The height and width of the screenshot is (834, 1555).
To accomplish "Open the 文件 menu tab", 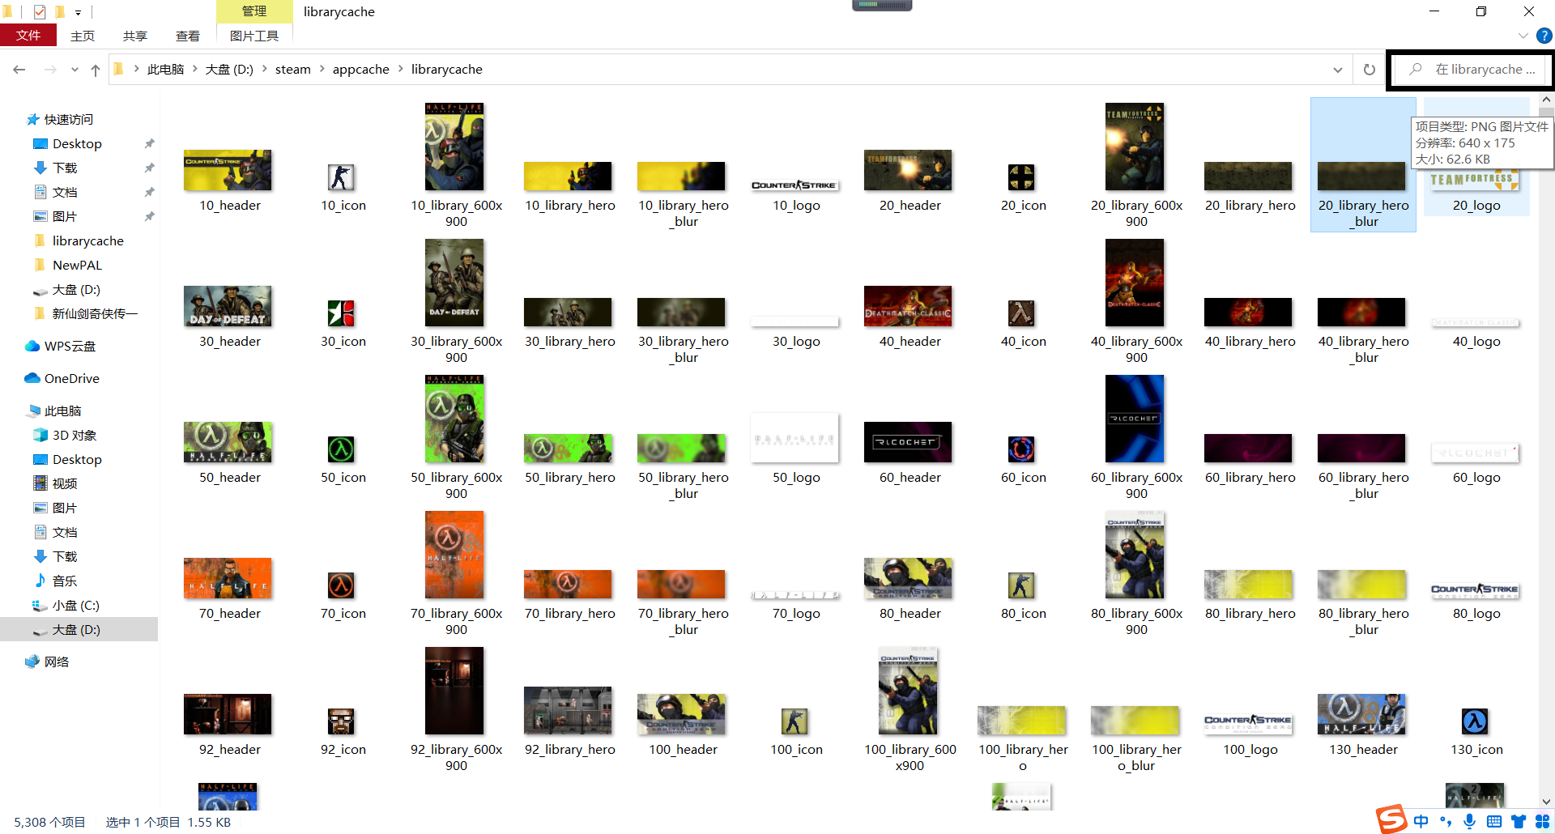I will point(28,36).
